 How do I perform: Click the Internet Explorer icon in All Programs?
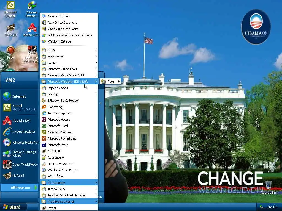click(x=44, y=113)
